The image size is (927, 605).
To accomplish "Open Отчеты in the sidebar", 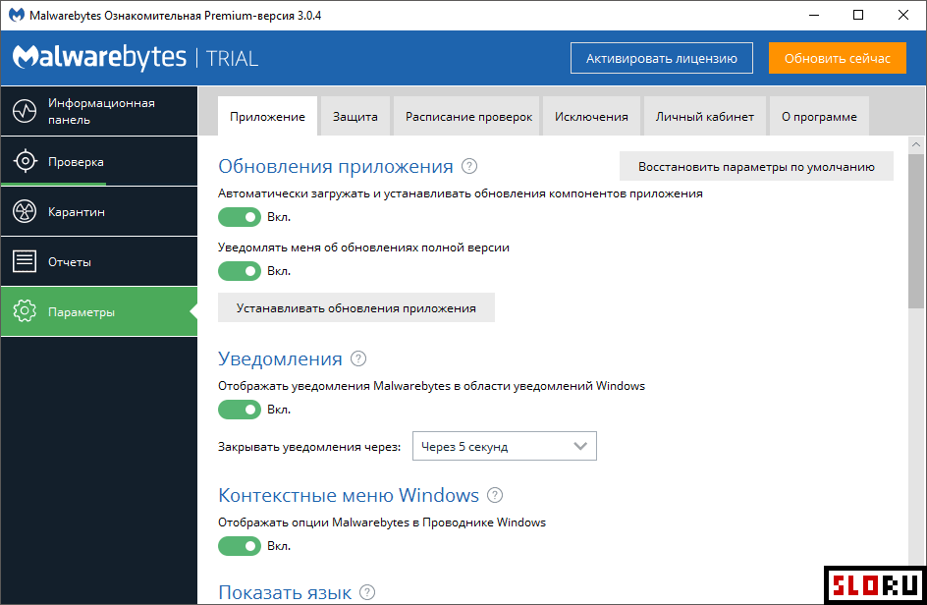I will click(99, 261).
